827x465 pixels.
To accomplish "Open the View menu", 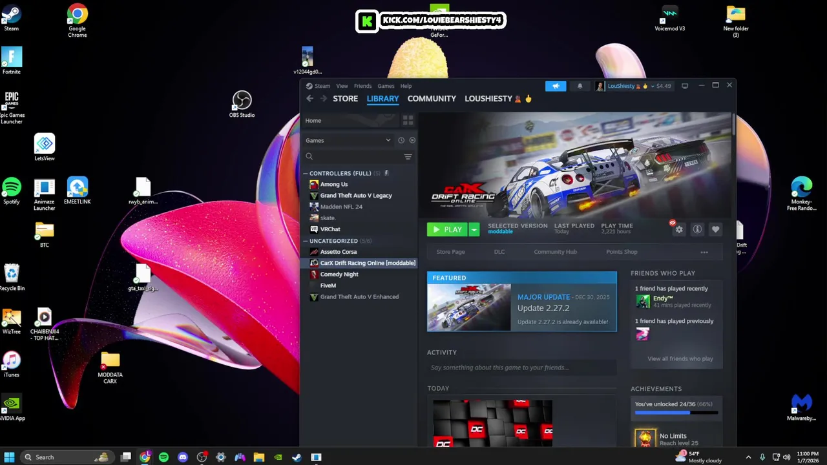I will [342, 86].
